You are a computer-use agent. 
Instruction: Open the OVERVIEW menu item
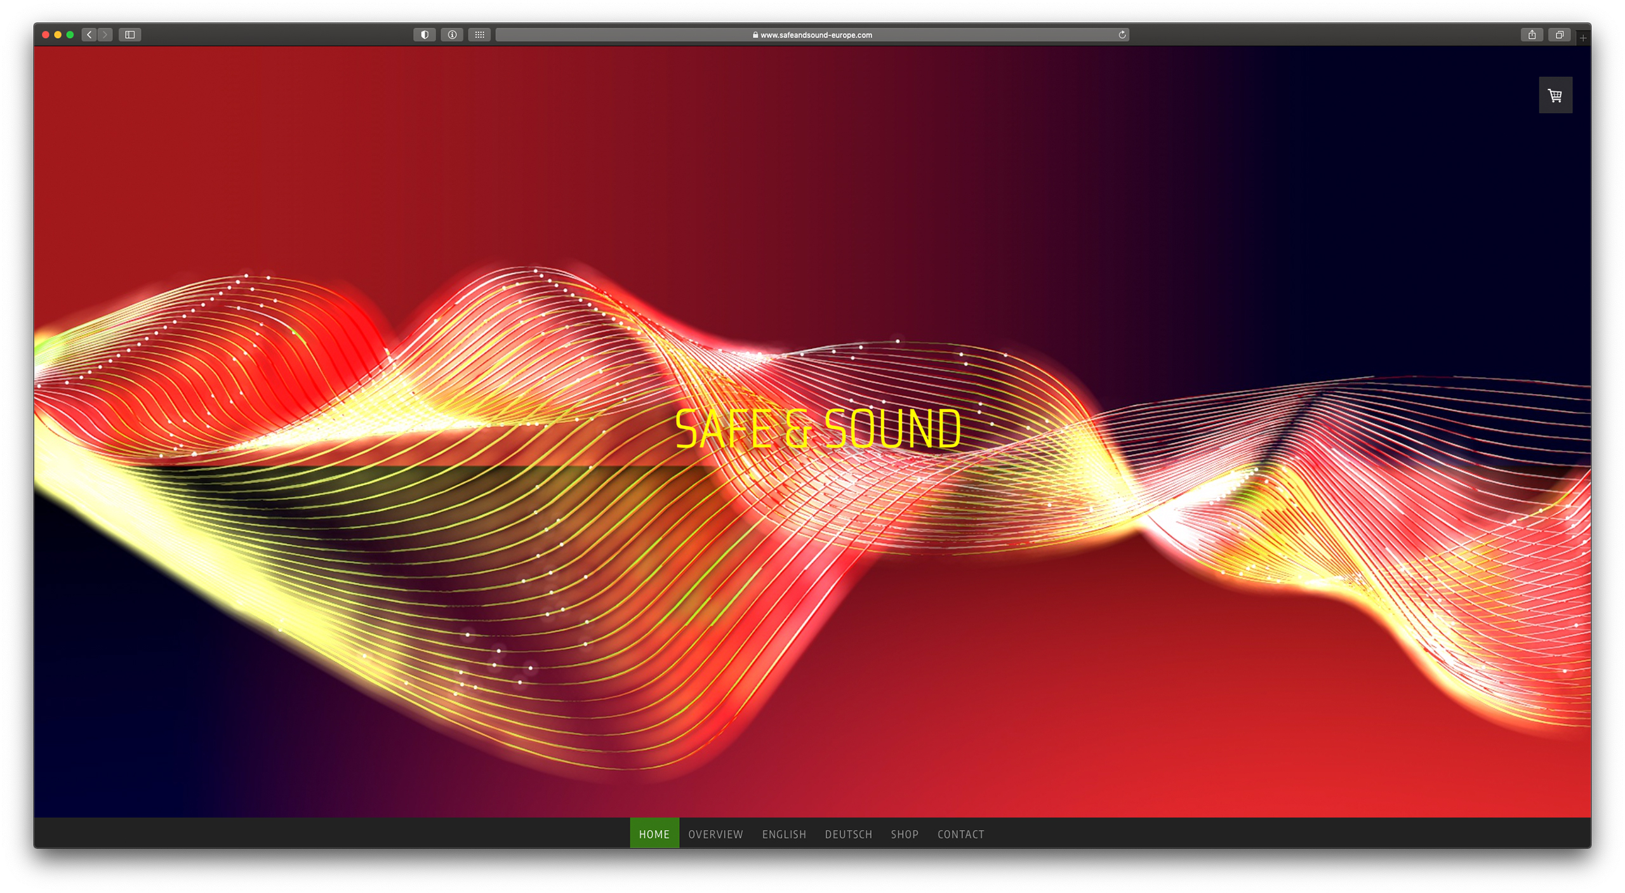tap(715, 833)
